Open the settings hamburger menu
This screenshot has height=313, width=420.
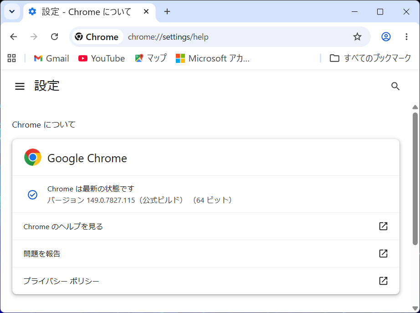point(20,86)
